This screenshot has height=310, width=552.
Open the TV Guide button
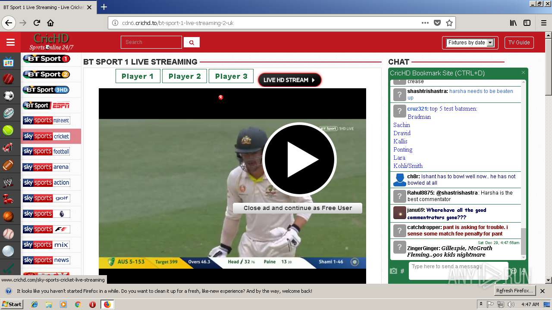pyautogui.click(x=519, y=43)
